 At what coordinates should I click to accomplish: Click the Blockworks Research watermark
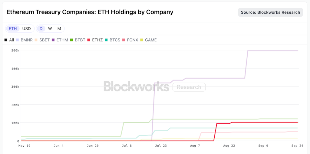coord(154,87)
